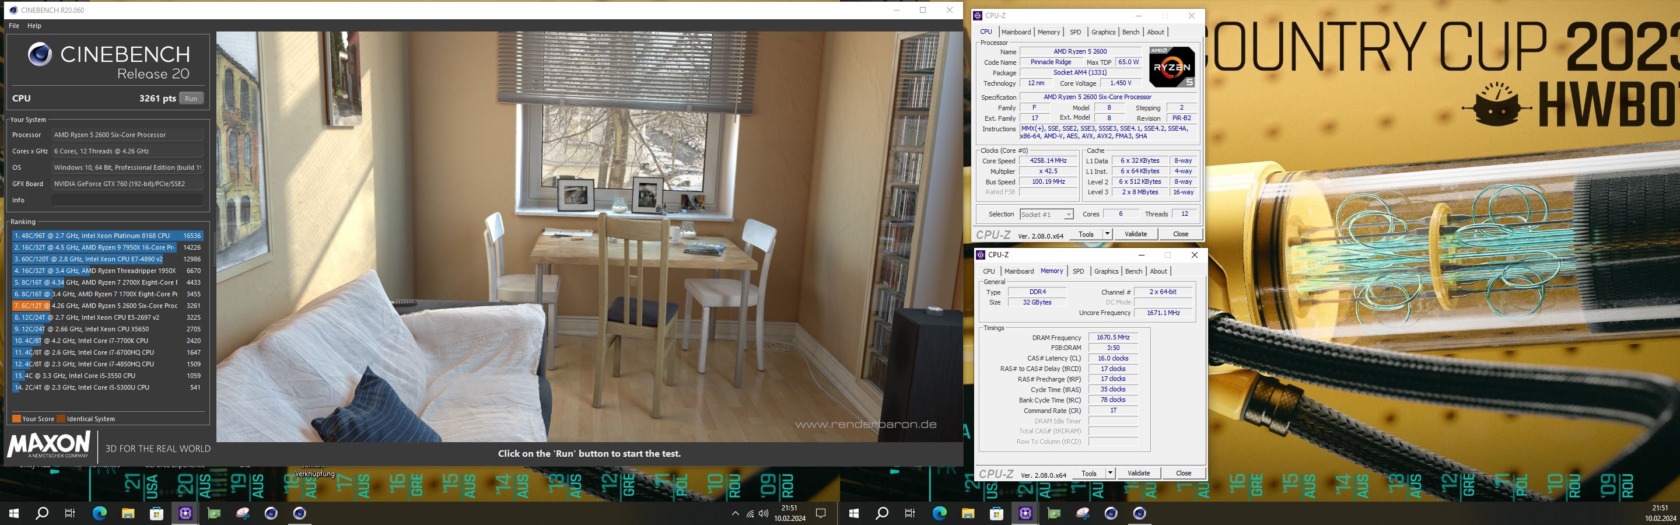Click the Maxon logo in Cinebench
Screen dimensions: 1680x525
pyautogui.click(x=49, y=444)
